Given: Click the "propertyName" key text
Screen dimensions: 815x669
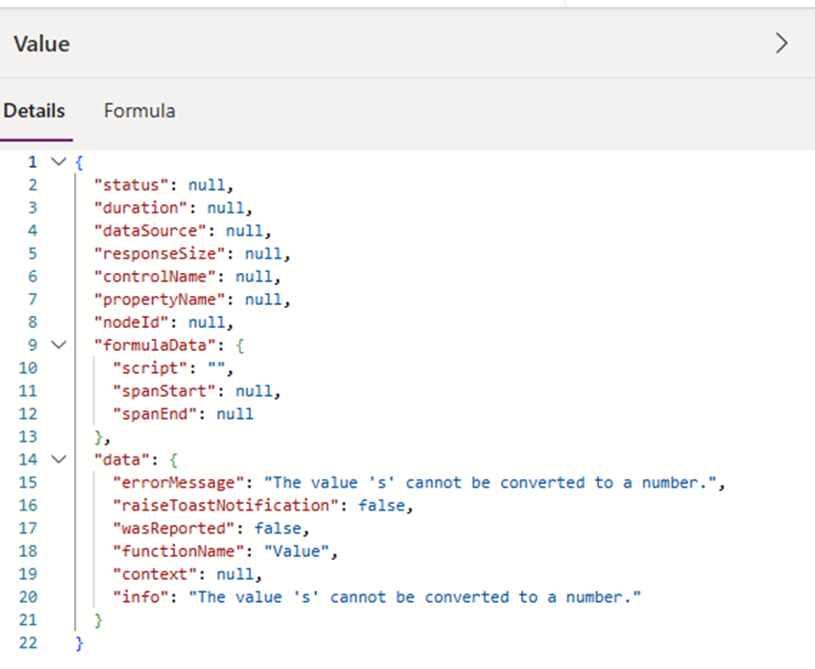Looking at the screenshot, I should (159, 300).
